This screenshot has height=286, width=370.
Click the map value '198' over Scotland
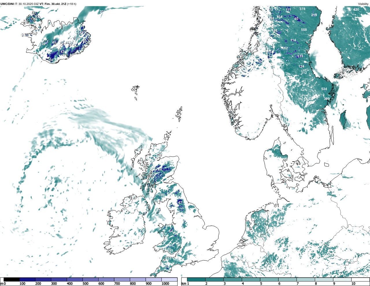coord(161,195)
